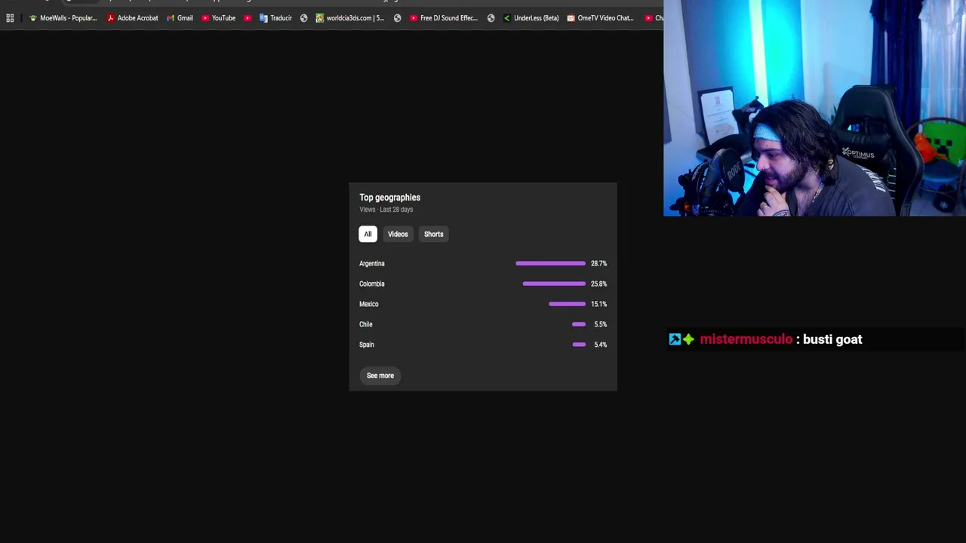Click the globe bookmark before Free DJ Sound

point(397,18)
